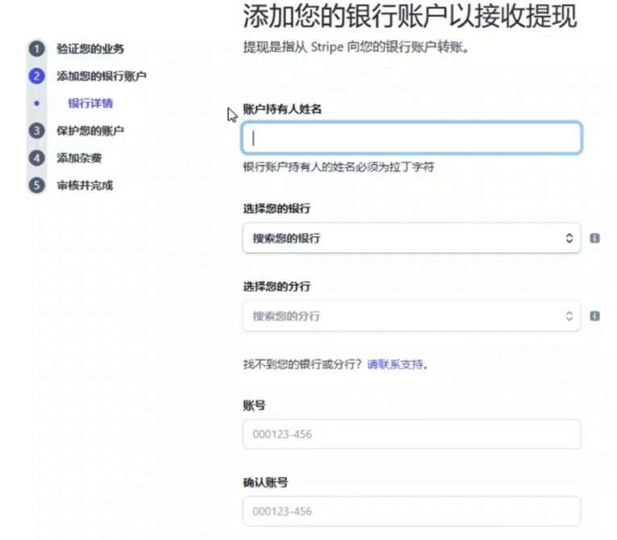
Task: Expand the 搜索您的分行 branch dropdown
Action: (x=411, y=316)
